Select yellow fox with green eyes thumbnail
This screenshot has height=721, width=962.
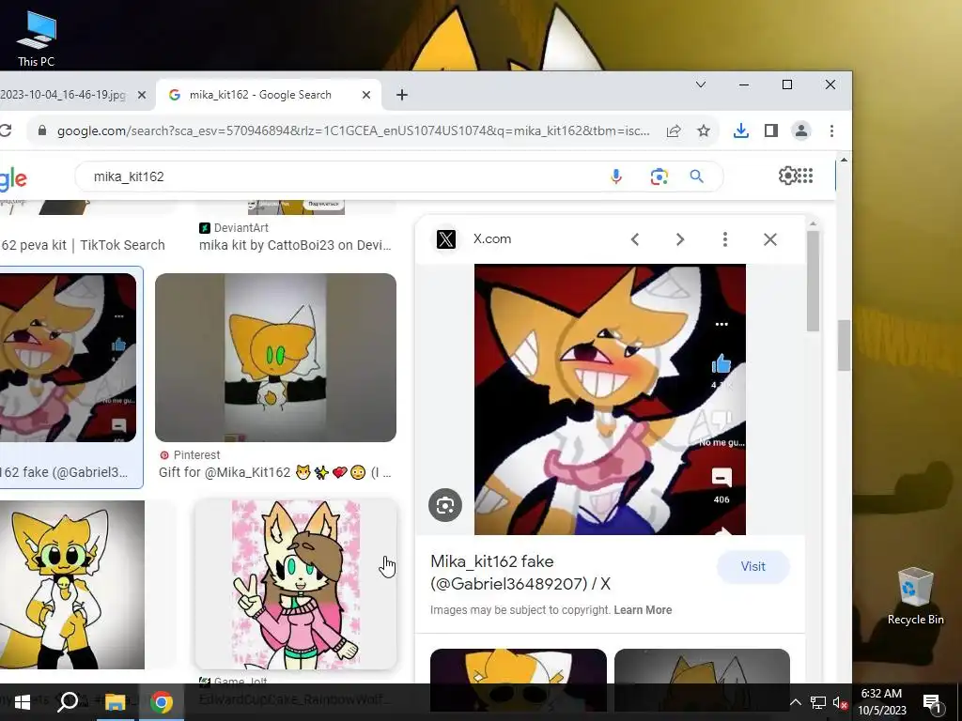click(x=71, y=585)
